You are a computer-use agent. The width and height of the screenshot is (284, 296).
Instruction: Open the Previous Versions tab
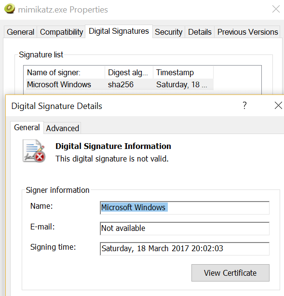(x=247, y=32)
